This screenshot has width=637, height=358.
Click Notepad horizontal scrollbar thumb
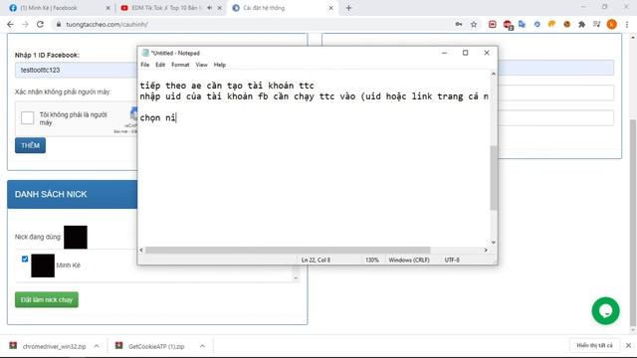point(288,250)
